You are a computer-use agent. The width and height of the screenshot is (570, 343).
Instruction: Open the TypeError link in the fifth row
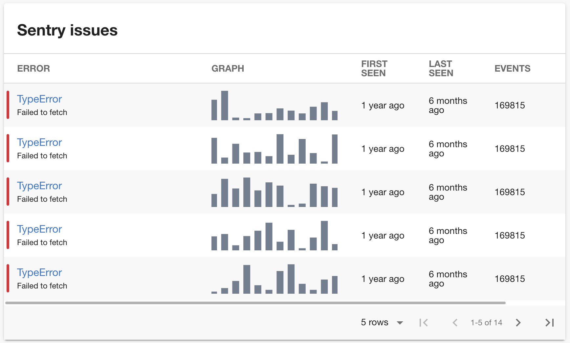tap(39, 272)
